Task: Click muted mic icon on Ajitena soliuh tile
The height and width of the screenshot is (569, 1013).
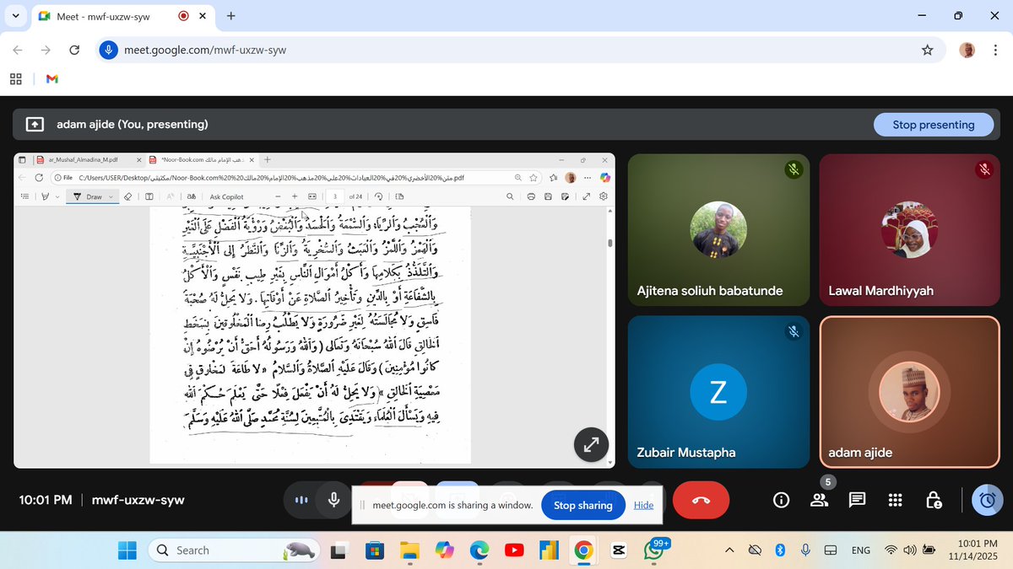Action: [x=793, y=169]
